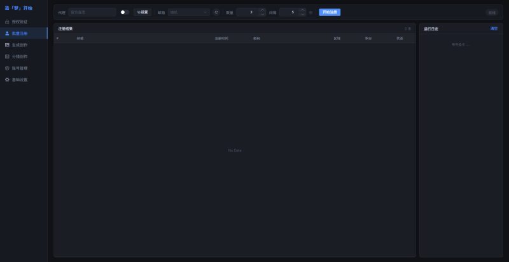Click the 注册时间 column header
Image resolution: width=509 pixels, height=262 pixels.
click(221, 38)
